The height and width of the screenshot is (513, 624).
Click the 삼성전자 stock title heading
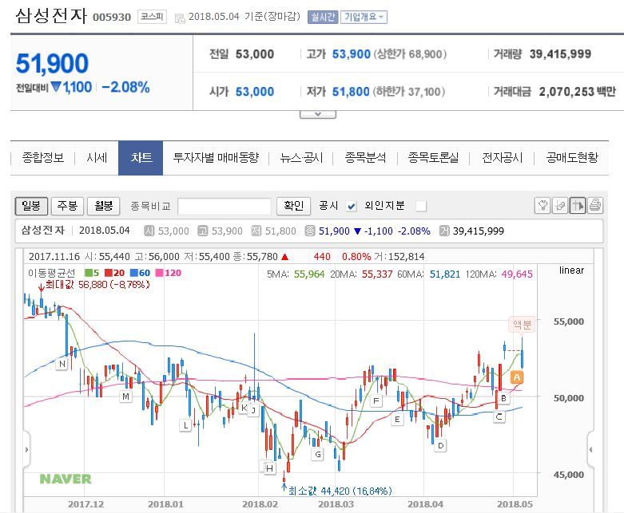pos(51,16)
